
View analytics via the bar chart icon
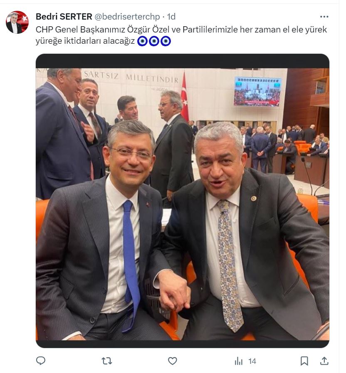click(x=238, y=361)
